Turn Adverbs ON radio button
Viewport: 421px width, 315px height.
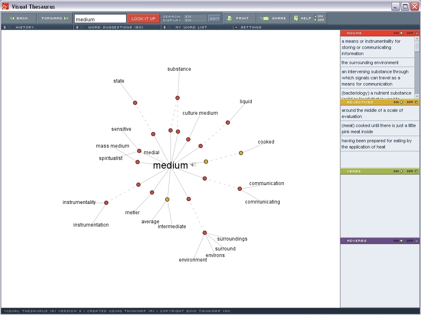coord(401,241)
